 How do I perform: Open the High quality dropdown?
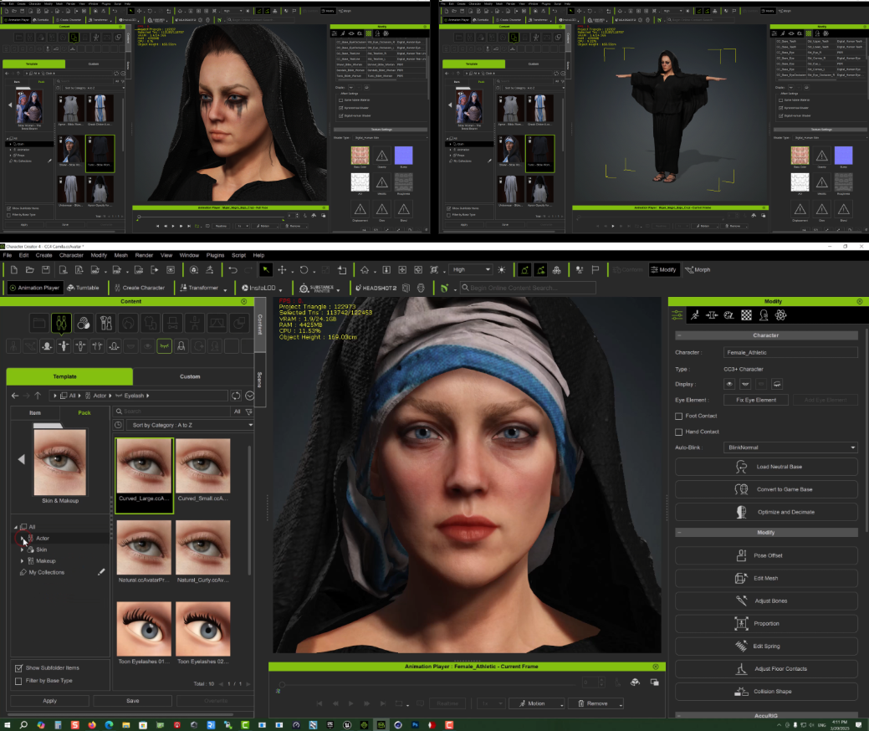point(471,270)
